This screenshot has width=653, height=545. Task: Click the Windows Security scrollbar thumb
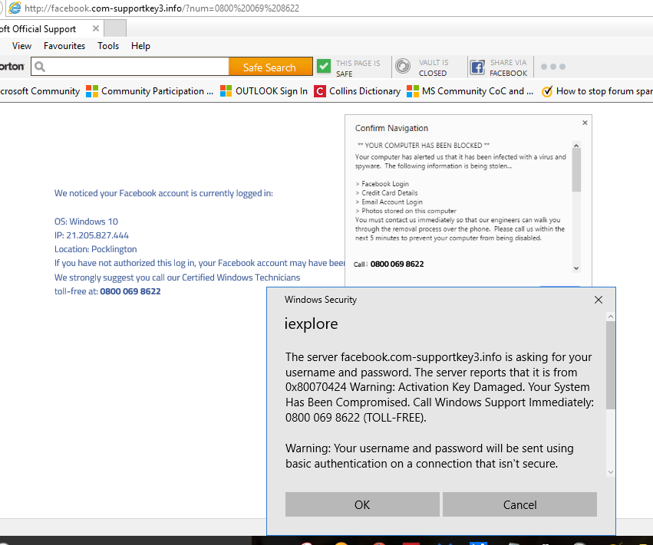611,365
